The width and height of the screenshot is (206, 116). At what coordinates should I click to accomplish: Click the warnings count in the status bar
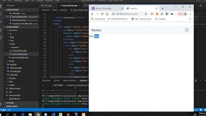(x=5, y=110)
